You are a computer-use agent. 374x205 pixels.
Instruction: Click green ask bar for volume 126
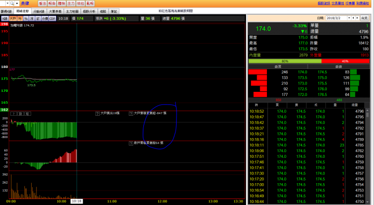tap(355, 78)
